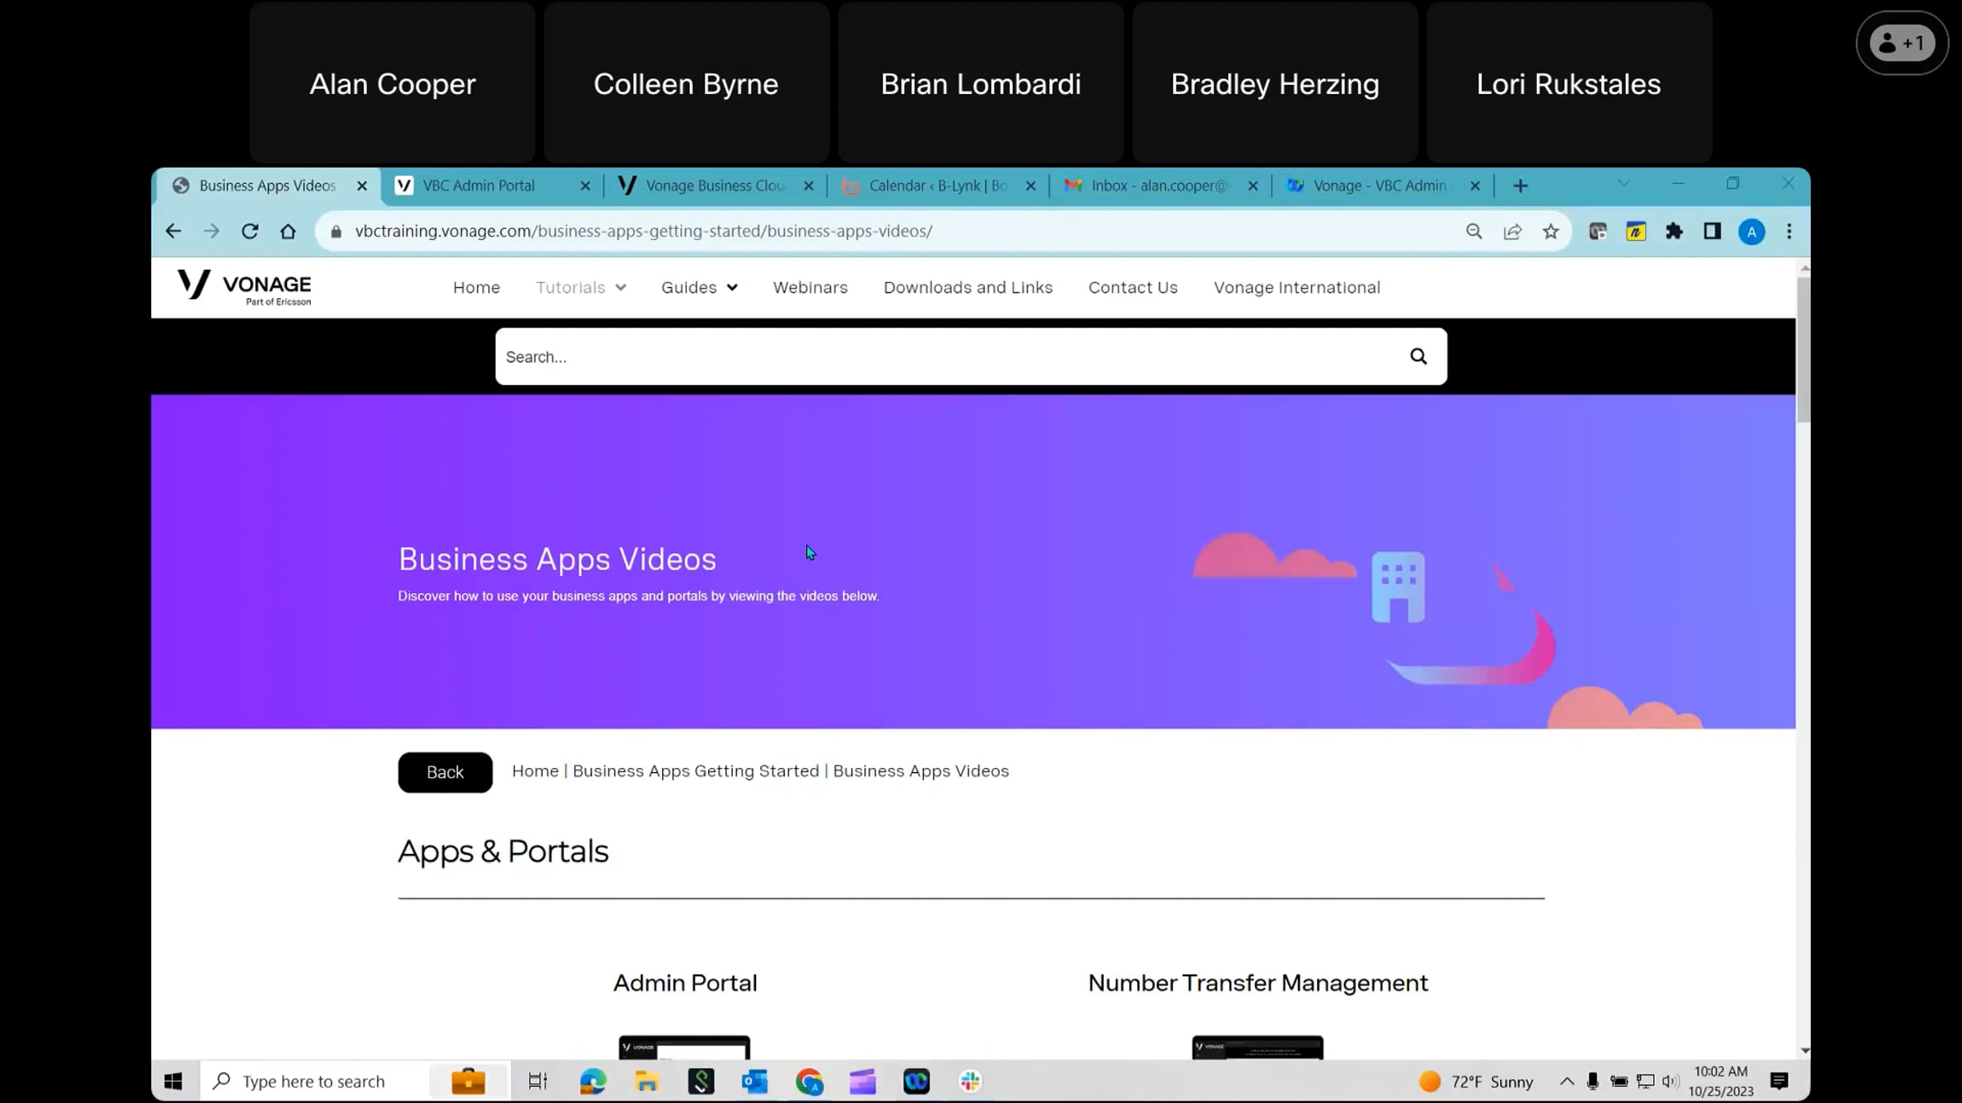Expand the Guides dropdown menu
This screenshot has height=1103, width=1962.
(699, 288)
